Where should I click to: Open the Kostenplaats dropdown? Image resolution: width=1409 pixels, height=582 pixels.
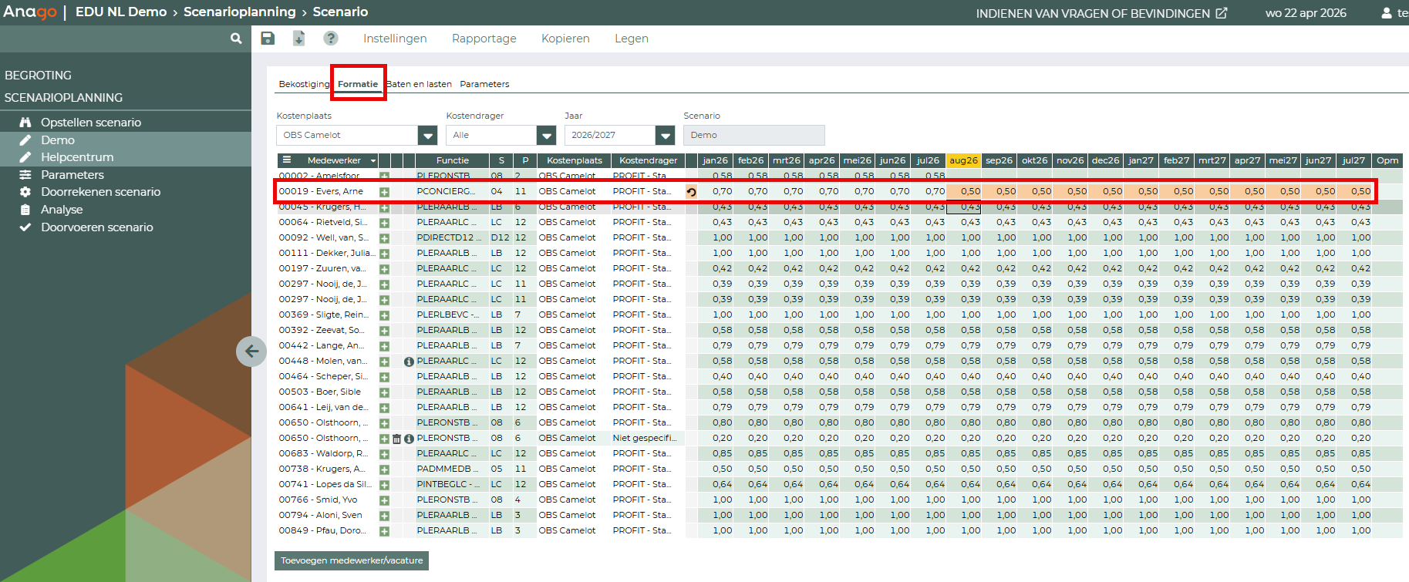[427, 136]
